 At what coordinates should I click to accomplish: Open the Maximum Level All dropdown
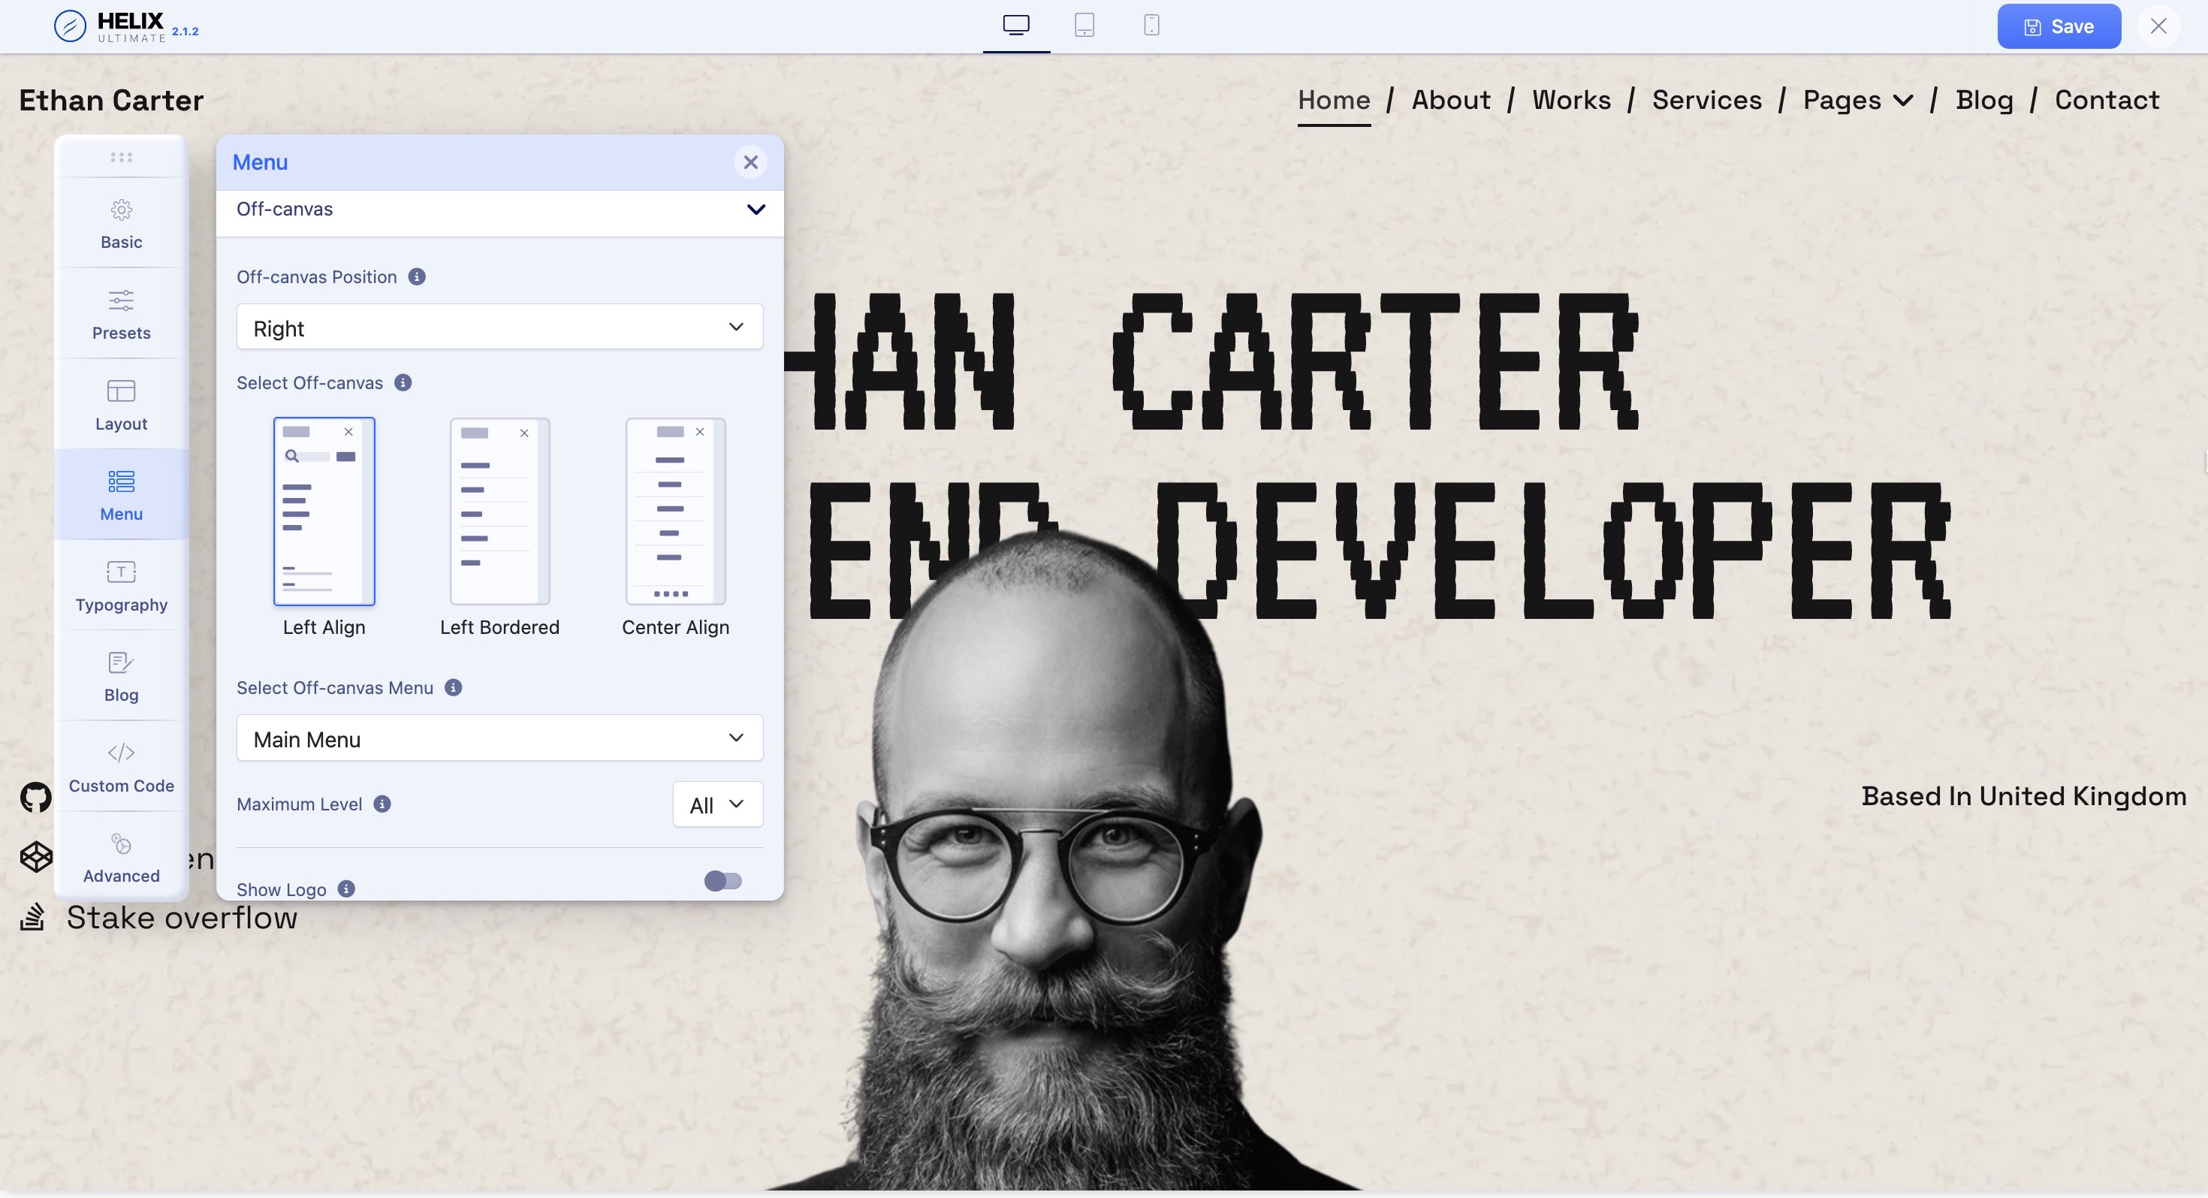tap(717, 804)
